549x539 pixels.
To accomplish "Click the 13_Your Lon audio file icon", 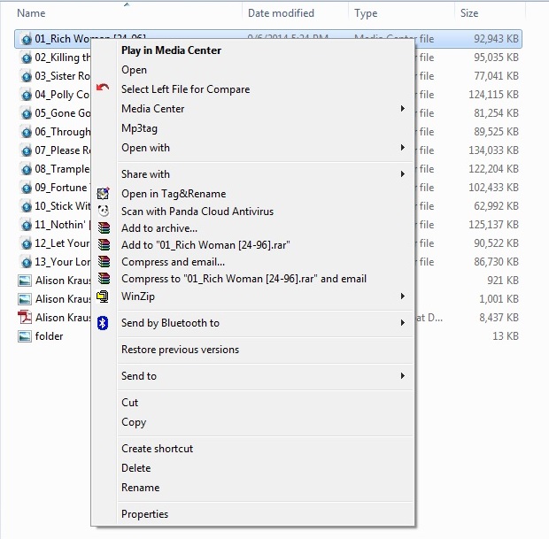I will [25, 262].
